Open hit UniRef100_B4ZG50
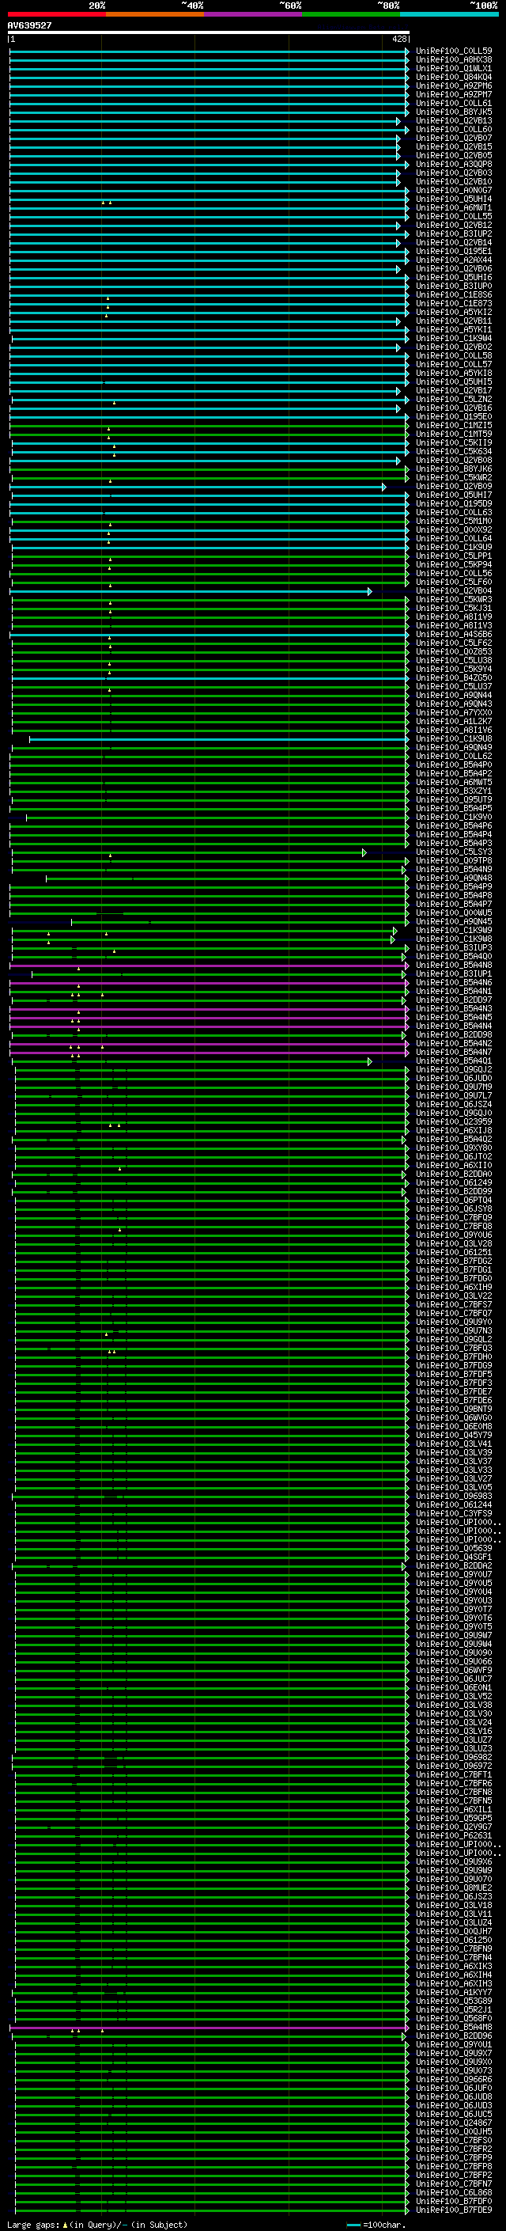The width and height of the screenshot is (506, 2231). tap(454, 678)
